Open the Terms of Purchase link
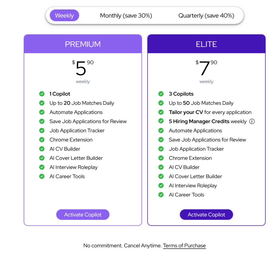This screenshot has width=278, height=257. 184,246
